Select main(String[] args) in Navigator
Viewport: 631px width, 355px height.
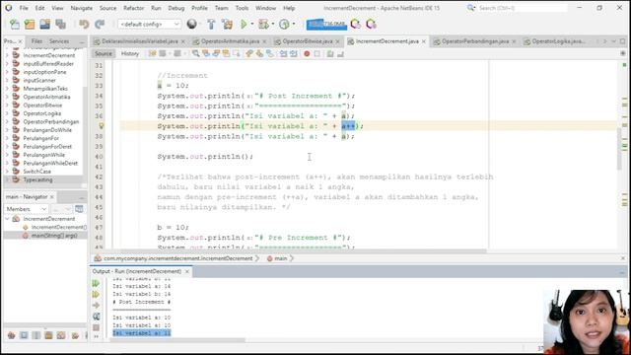click(x=54, y=236)
